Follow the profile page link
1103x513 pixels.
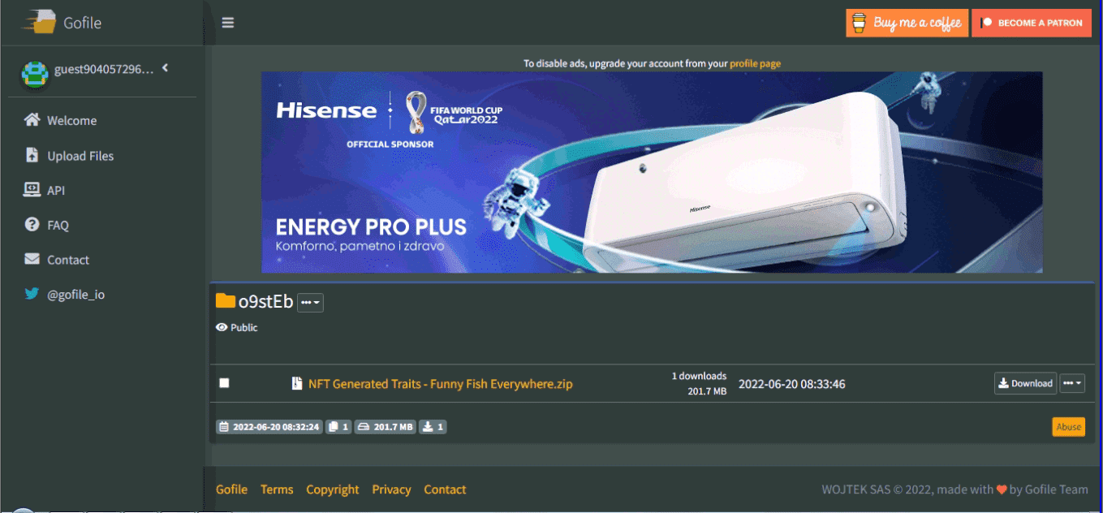coord(755,63)
